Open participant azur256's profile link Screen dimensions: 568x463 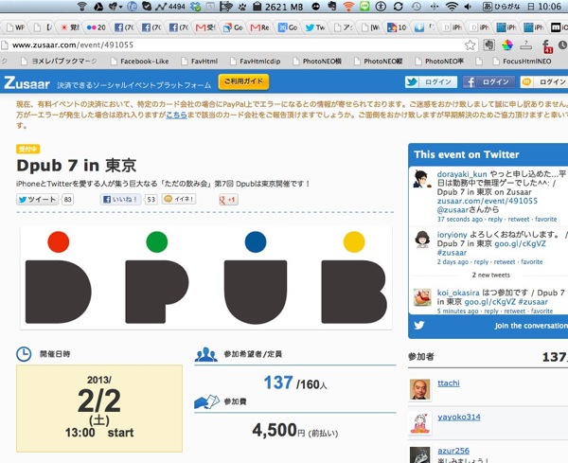(x=453, y=451)
